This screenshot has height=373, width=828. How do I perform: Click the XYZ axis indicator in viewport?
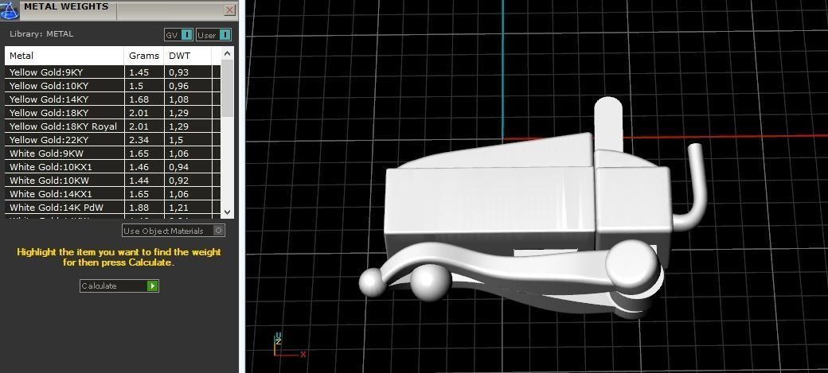pyautogui.click(x=289, y=346)
